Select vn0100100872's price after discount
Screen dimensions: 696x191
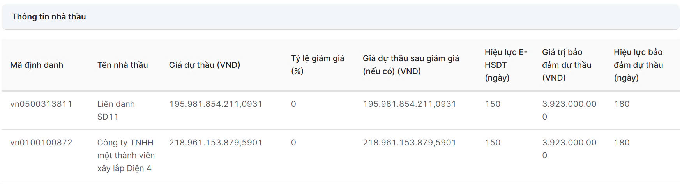pyautogui.click(x=409, y=143)
